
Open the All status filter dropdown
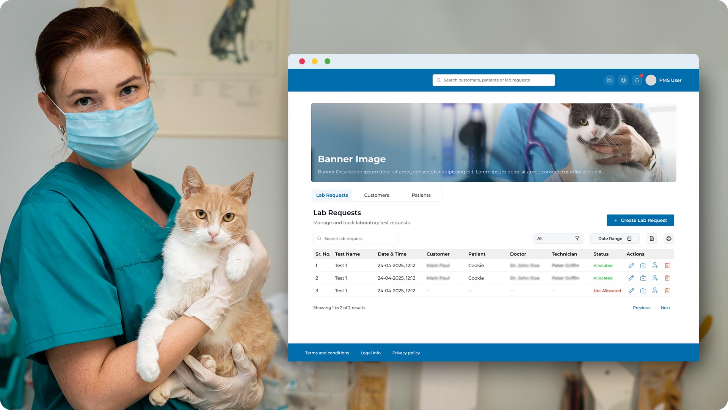click(558, 238)
